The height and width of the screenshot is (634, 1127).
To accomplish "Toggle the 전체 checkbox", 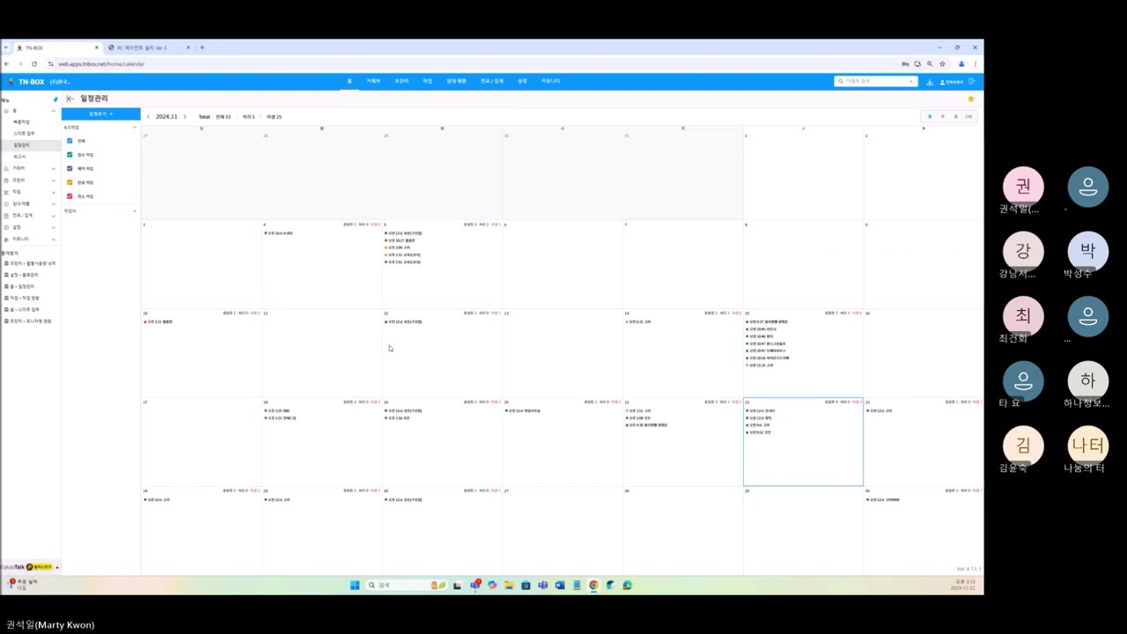I will pos(70,141).
